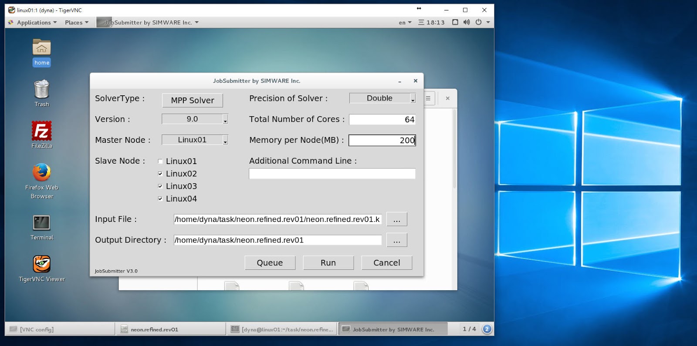Click the Cancel button

tap(386, 262)
